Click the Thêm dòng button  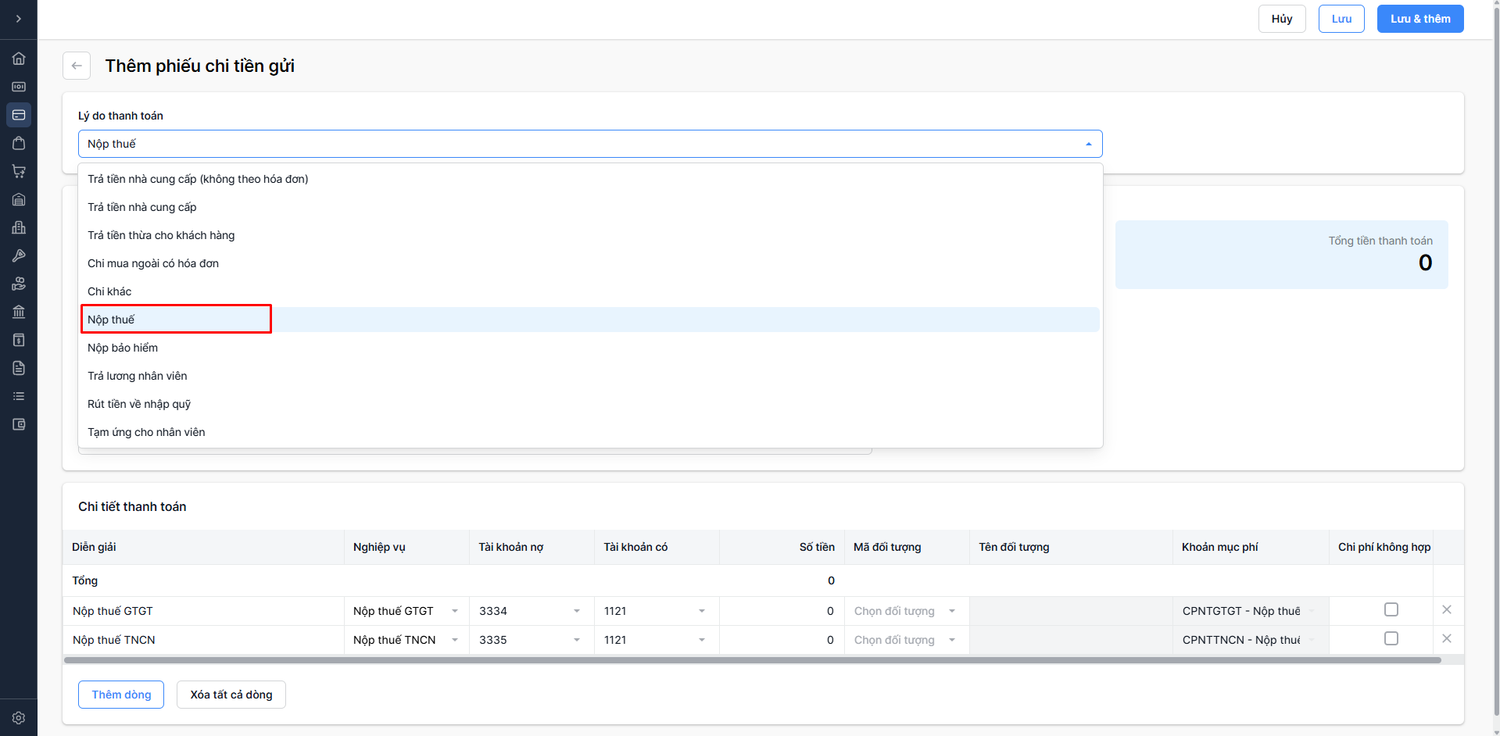point(121,695)
